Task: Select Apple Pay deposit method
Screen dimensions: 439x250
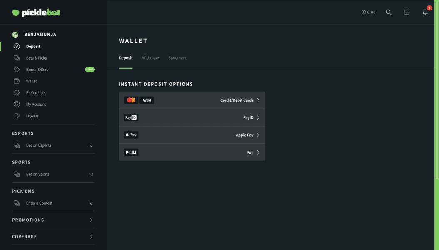Action: click(x=192, y=135)
